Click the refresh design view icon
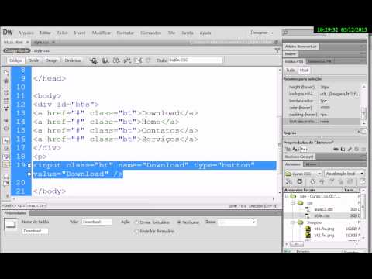Viewport: 372px width, 279px height. pos(148,60)
